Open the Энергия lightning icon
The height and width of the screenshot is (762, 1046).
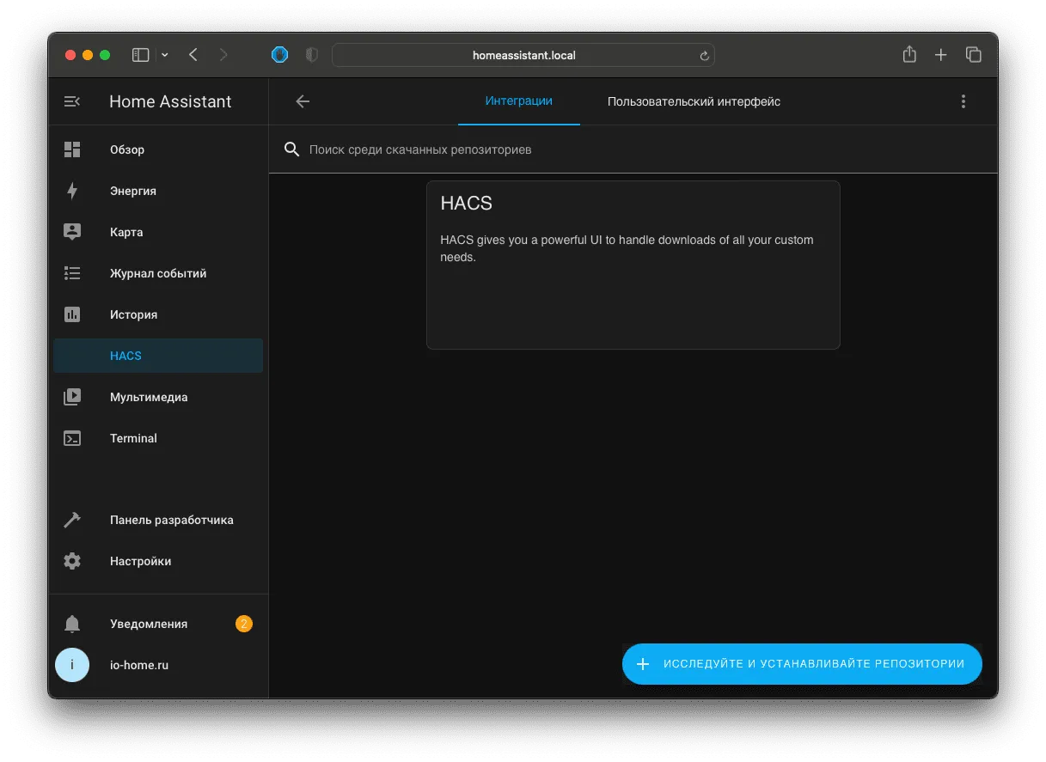point(72,191)
